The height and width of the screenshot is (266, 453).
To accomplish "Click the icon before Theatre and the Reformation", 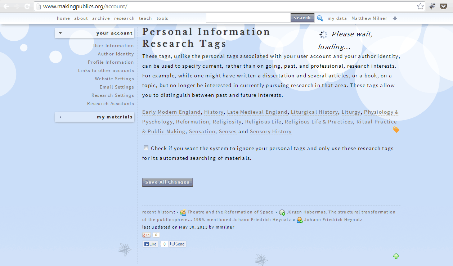I will (x=183, y=212).
